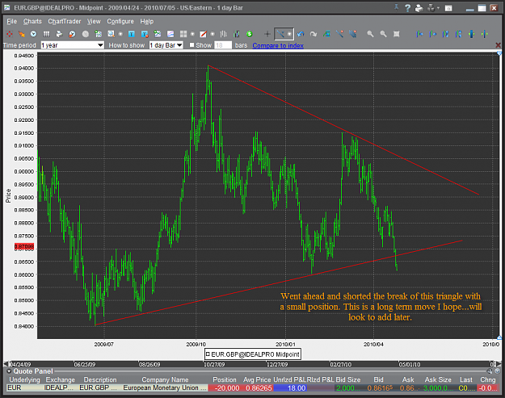Open dropdown dot beside red pencil icon

213,34
